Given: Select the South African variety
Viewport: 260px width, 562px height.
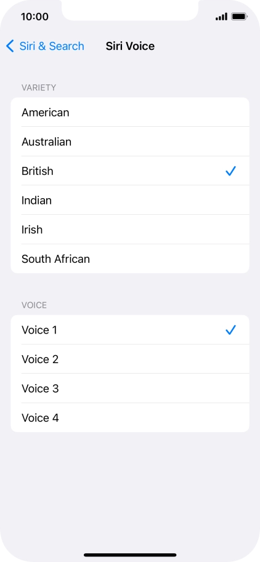Looking at the screenshot, I should pyautogui.click(x=130, y=259).
